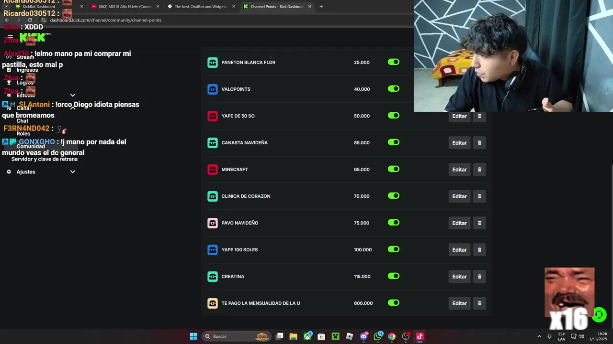
Task: Open Minecraft from the taskbar
Action: pos(336,336)
